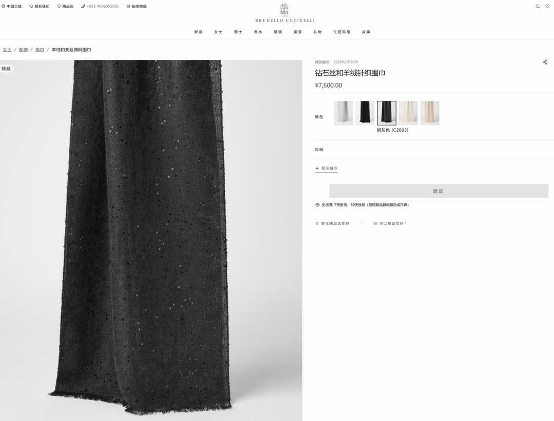The height and width of the screenshot is (421, 554).
Task: Expand 显示细节 details section
Action: [326, 168]
